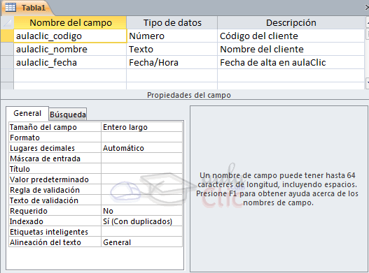Close the Tabla1 document window
Image resolution: width=369 pixels, height=273 pixels.
[367, 8]
